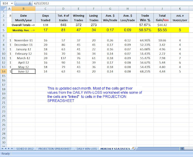Click the March-12 cell
193x157 pixels.
(x=24, y=58)
